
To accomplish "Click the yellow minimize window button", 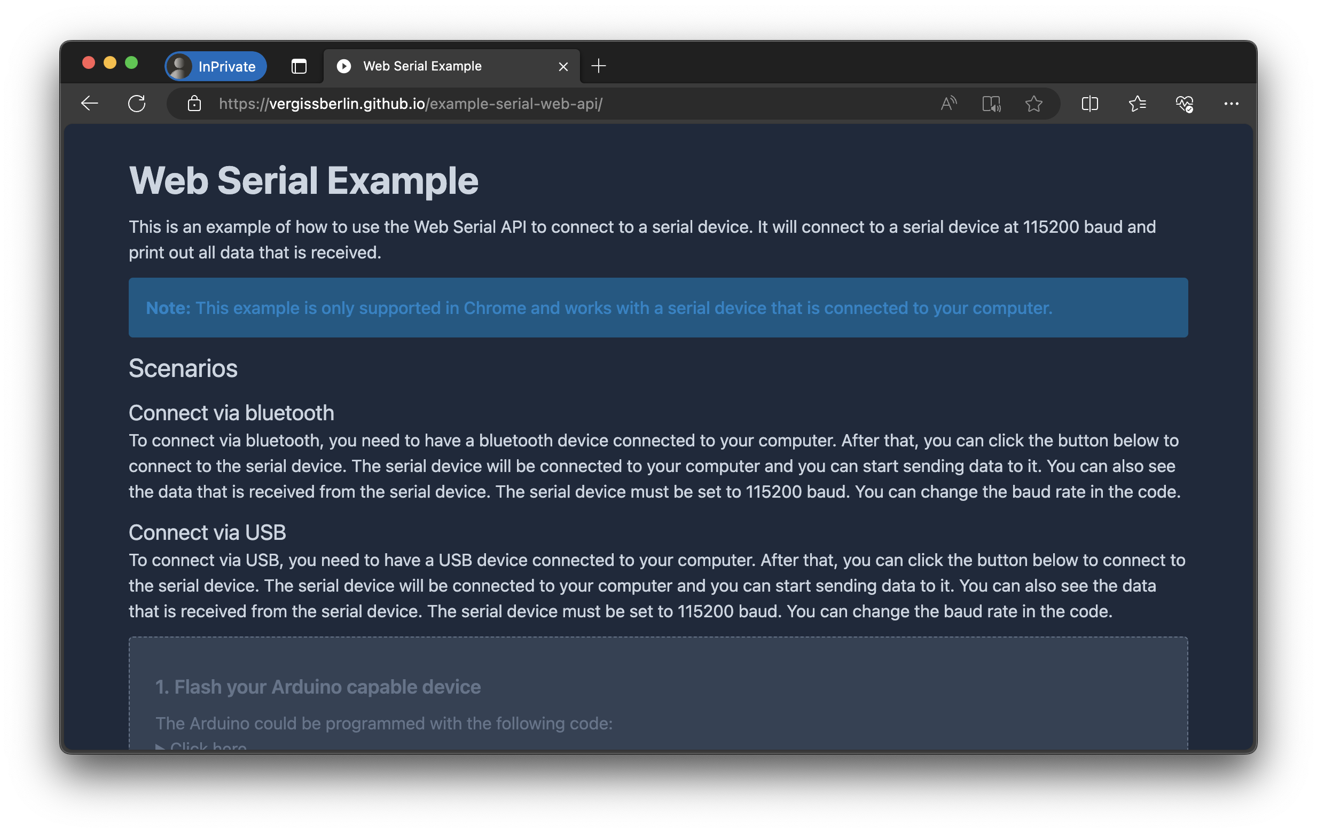I will [x=110, y=62].
